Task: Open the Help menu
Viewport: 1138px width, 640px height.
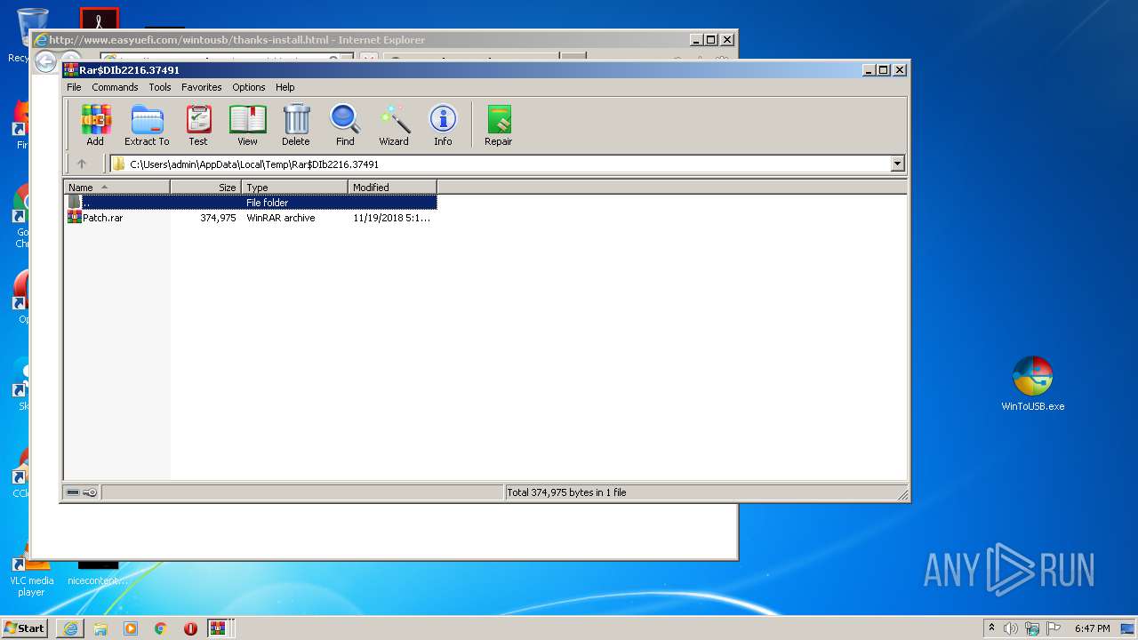Action: point(284,87)
